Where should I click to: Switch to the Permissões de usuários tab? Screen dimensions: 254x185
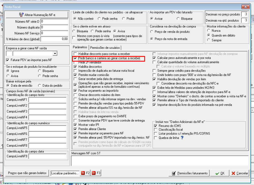105,47
